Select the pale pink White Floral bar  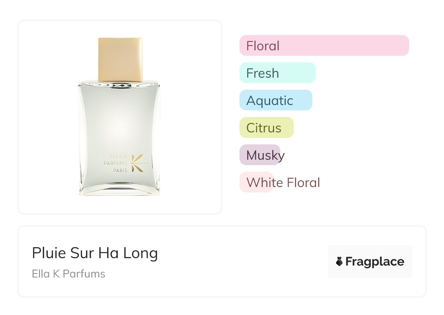[256, 182]
